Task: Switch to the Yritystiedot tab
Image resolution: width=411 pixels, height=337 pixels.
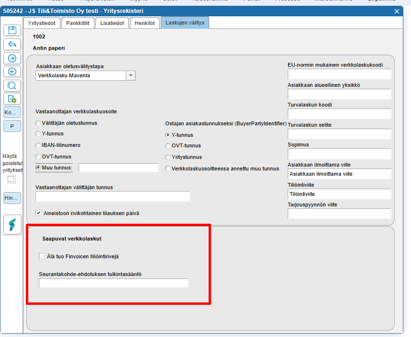Action: (42, 23)
